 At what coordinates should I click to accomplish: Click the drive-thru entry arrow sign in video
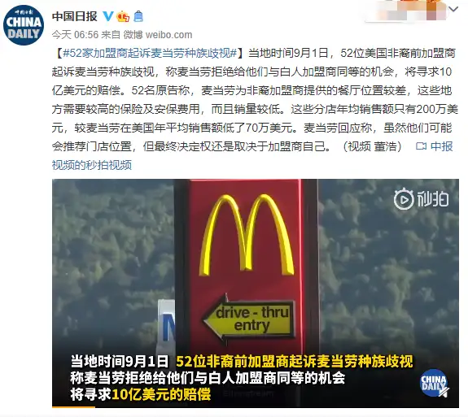[x=248, y=319]
